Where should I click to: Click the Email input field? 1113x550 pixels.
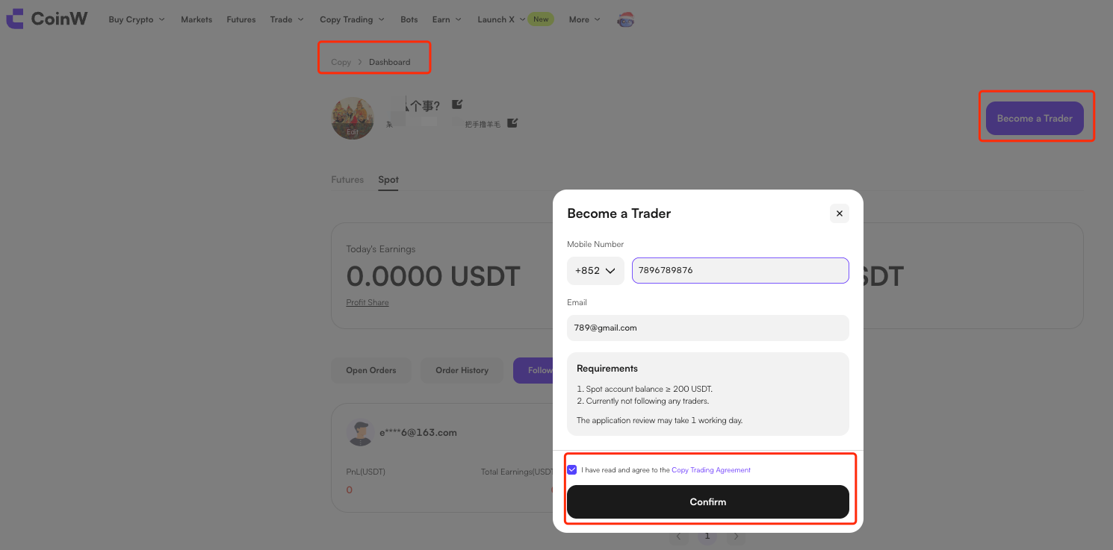click(707, 328)
